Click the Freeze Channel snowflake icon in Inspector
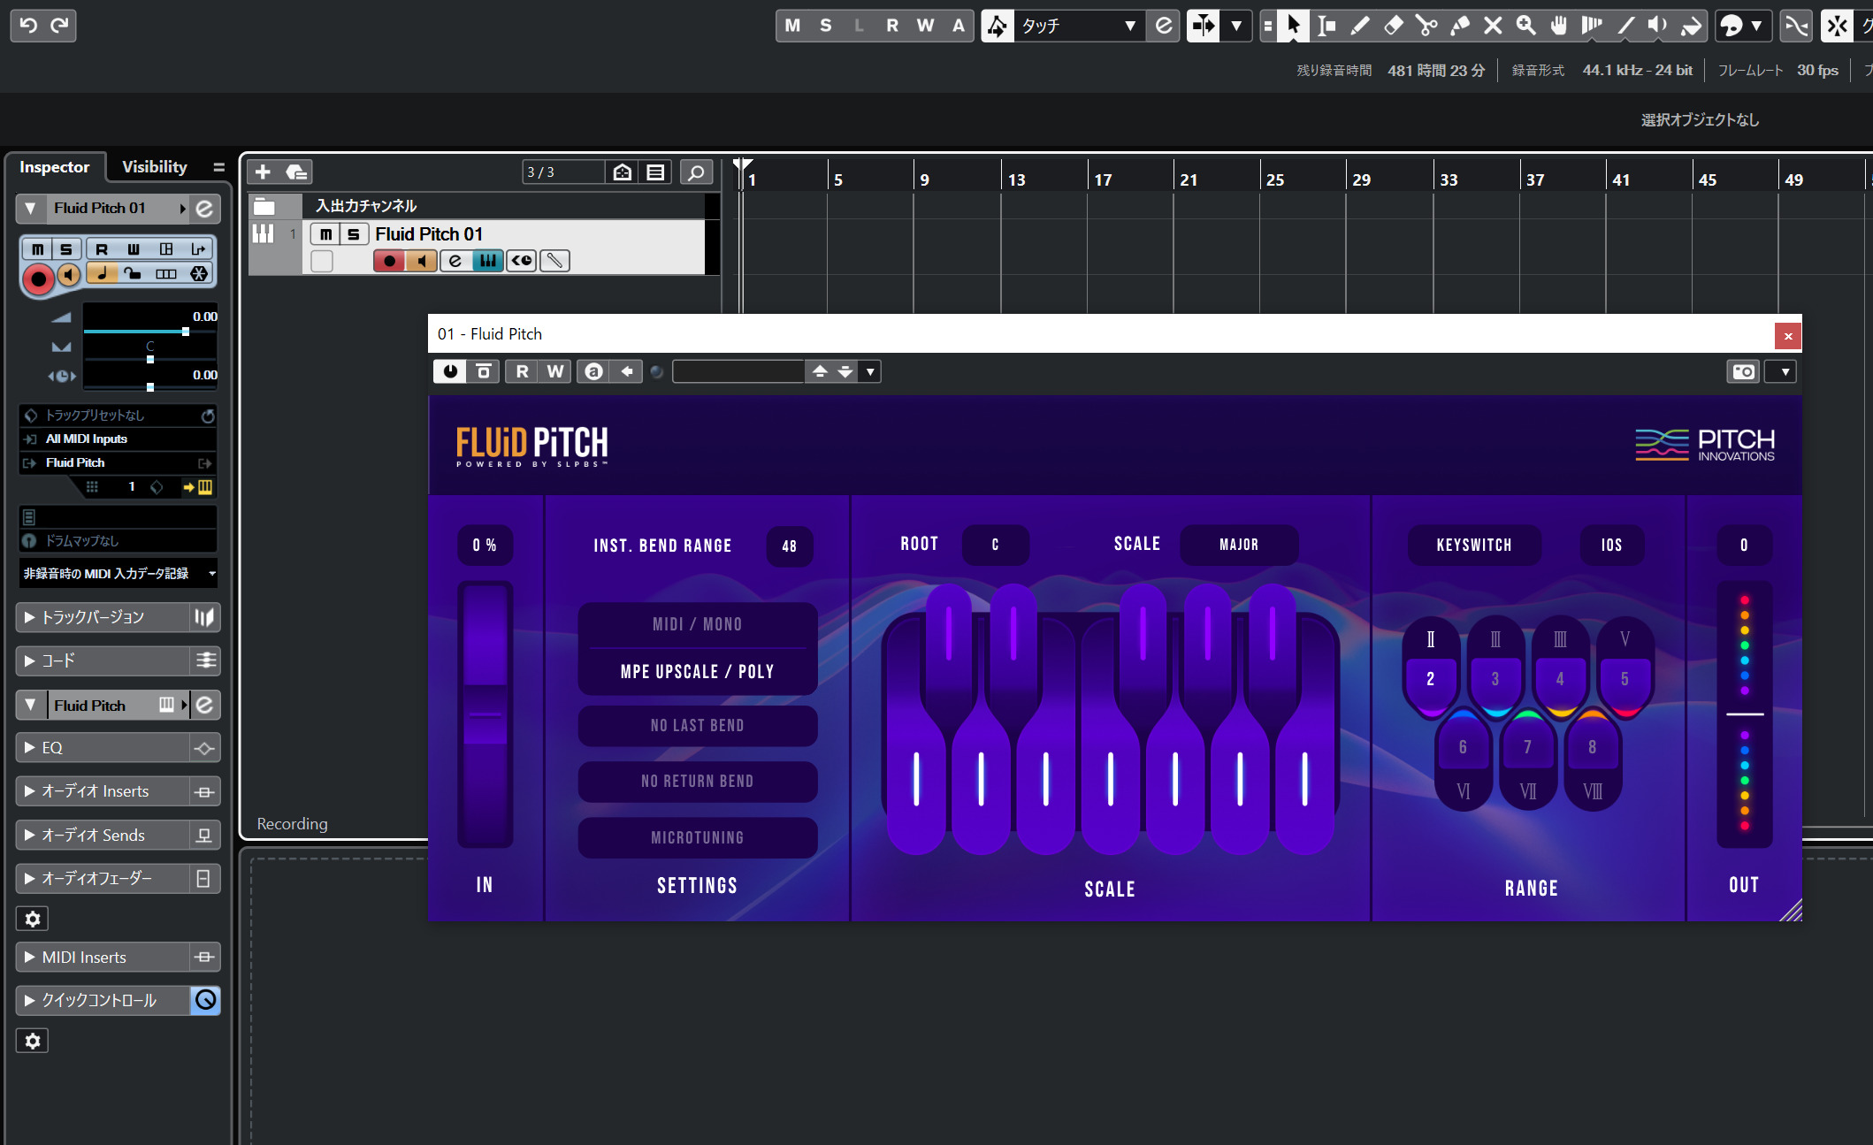1873x1145 pixels. point(199,274)
